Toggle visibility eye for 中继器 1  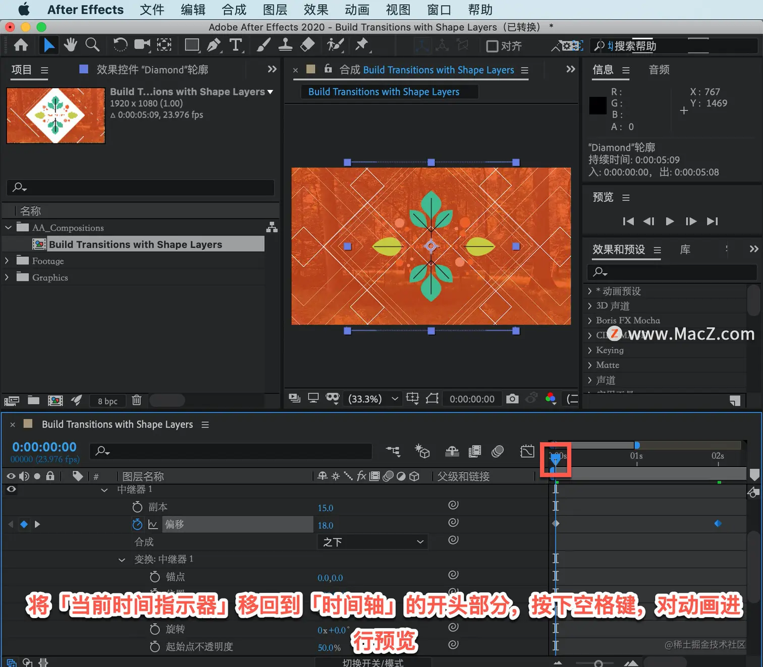[x=11, y=489]
